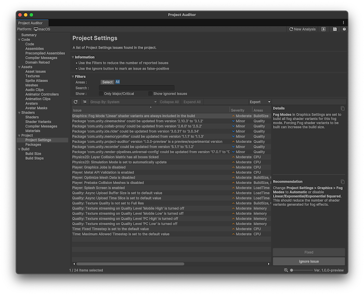Copy Recommendation text with the clipboard icon

342,182
